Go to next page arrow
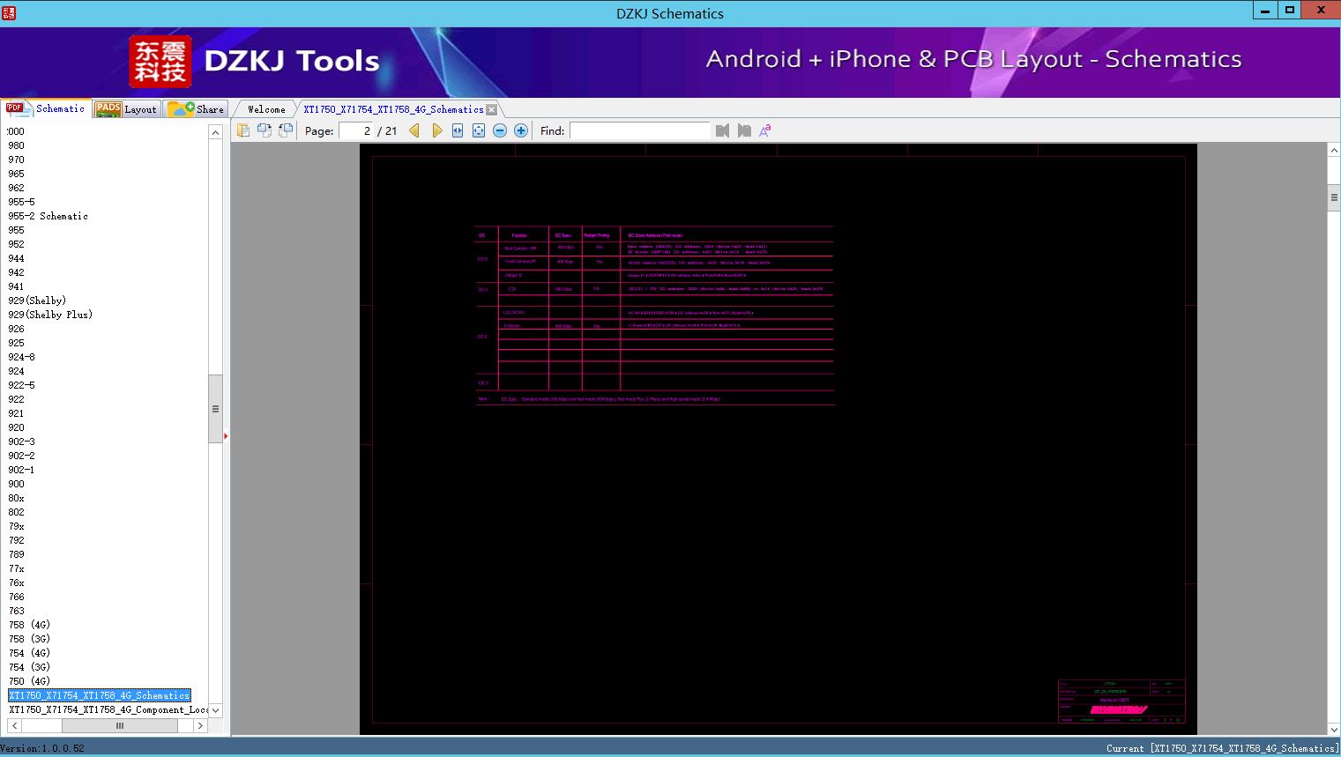Viewport: 1341px width, 757px height. coord(436,130)
